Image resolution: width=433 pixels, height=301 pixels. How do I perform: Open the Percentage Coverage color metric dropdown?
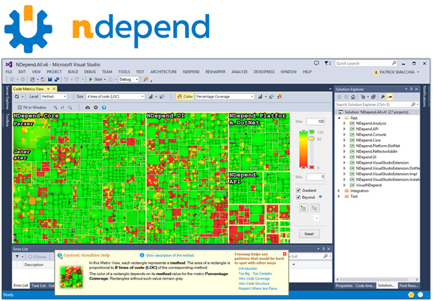224,97
